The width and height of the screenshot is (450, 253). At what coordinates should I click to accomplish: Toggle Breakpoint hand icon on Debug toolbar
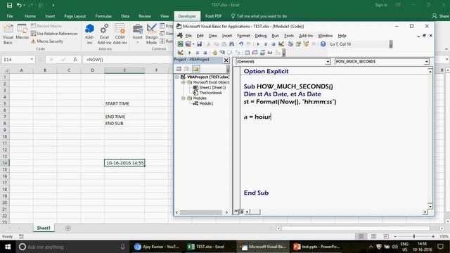click(214, 53)
